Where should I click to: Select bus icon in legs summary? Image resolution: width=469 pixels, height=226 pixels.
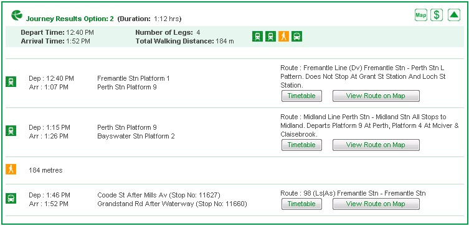pyautogui.click(x=296, y=37)
